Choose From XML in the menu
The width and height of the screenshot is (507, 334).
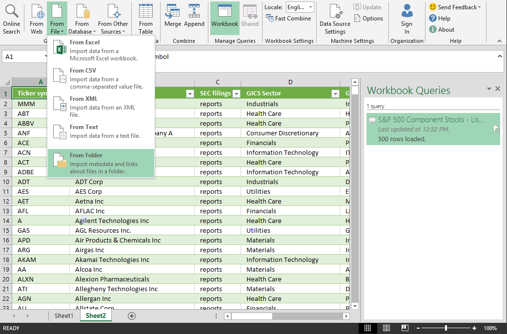coord(101,107)
